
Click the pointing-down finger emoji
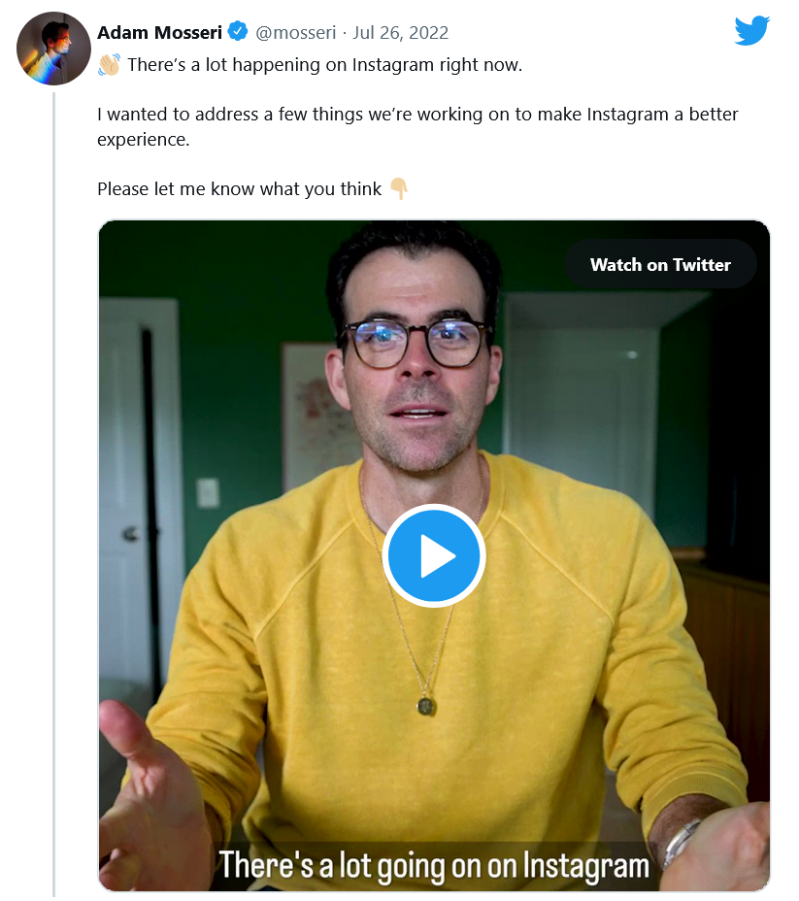398,188
